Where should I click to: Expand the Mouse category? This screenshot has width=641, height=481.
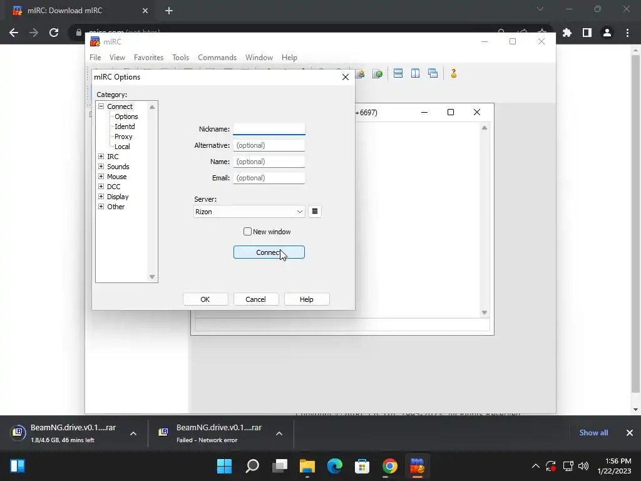point(101,176)
